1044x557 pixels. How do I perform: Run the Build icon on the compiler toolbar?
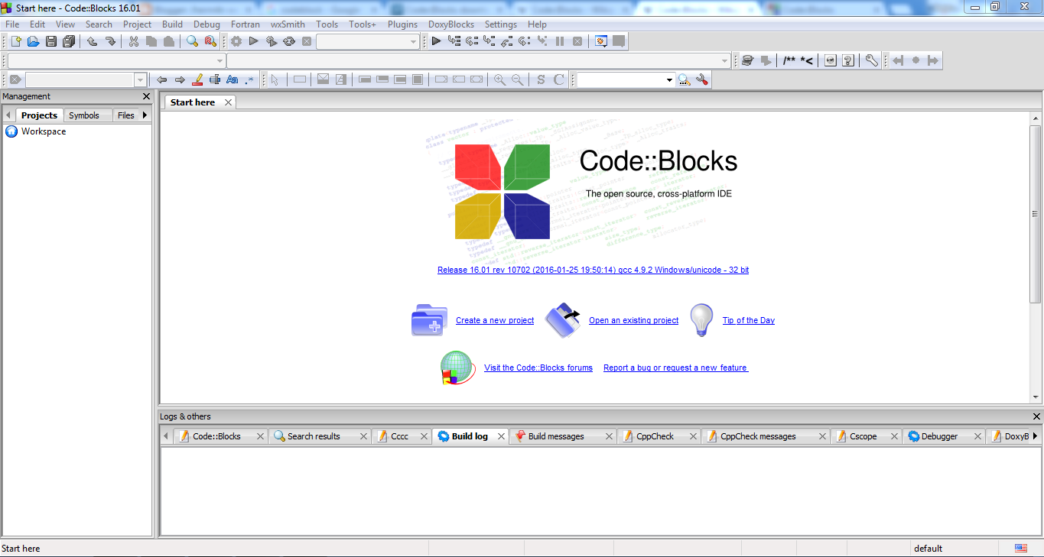pos(236,41)
